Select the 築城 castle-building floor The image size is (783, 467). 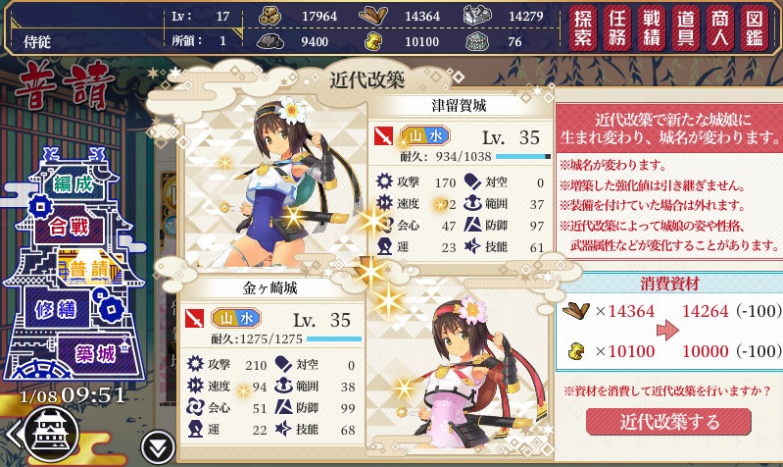[95, 354]
